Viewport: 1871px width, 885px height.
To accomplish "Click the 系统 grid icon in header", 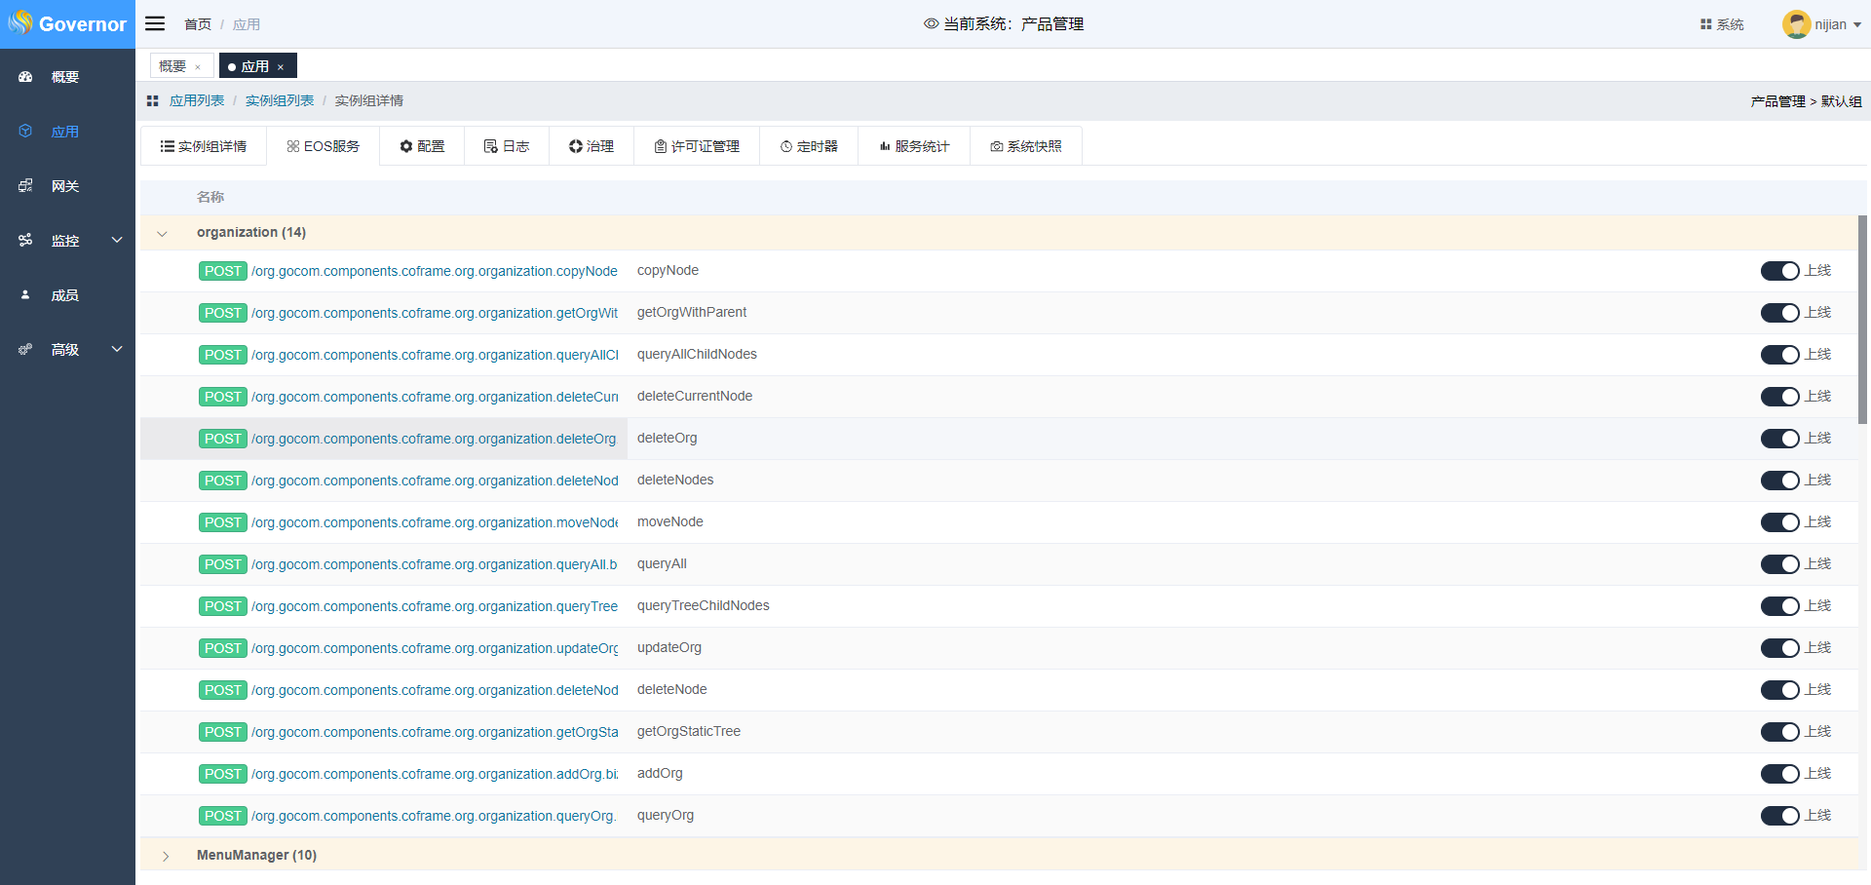I will pyautogui.click(x=1706, y=24).
